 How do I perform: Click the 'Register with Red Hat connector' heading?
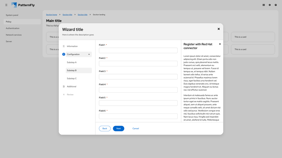pyautogui.click(x=198, y=46)
